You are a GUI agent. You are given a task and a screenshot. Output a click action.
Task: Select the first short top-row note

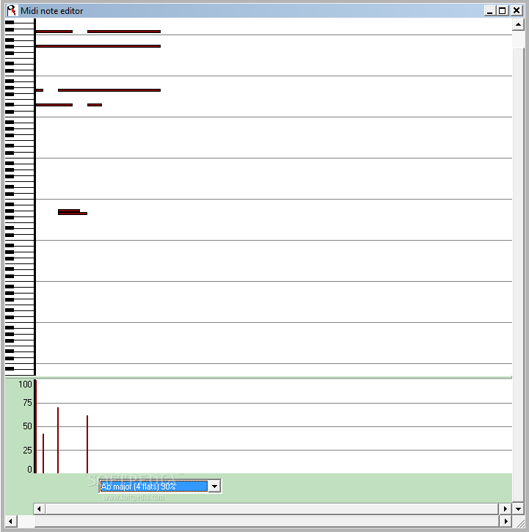coord(54,32)
